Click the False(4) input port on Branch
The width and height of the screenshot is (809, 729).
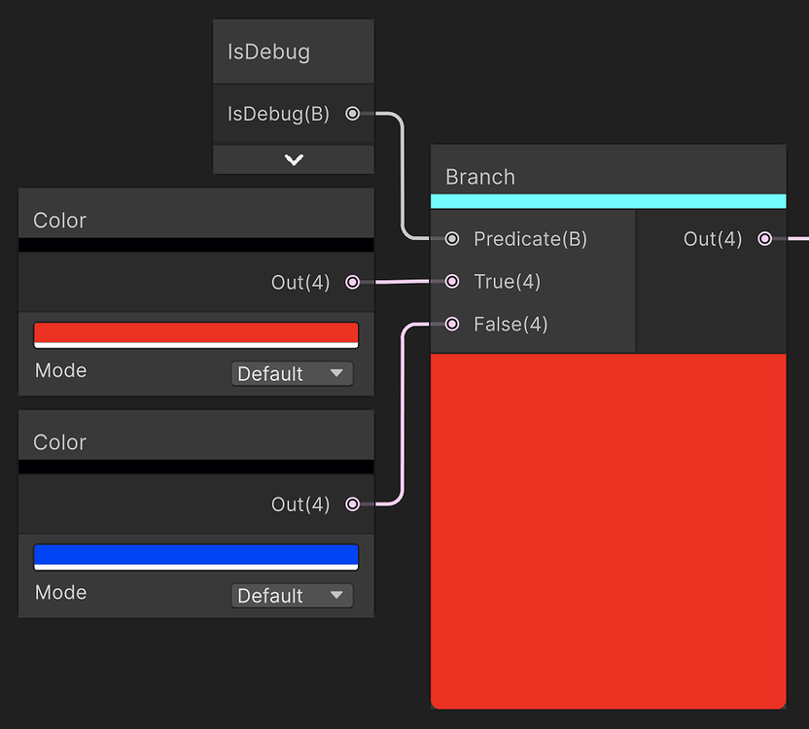point(451,324)
